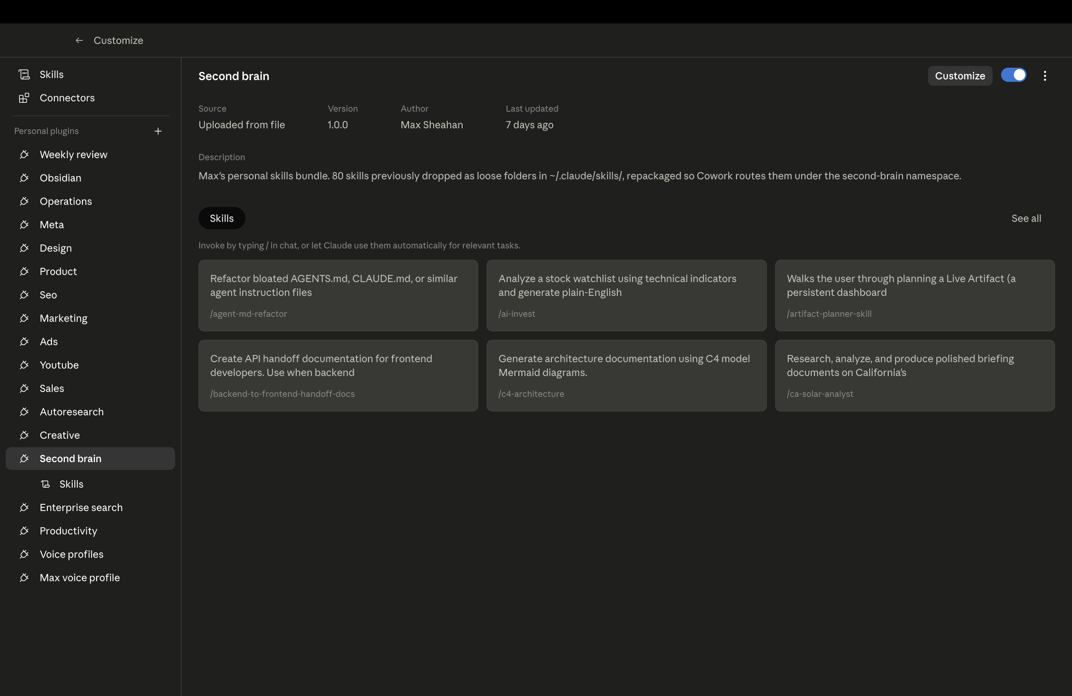This screenshot has height=696, width=1072.
Task: Select the Creative plugin
Action: pyautogui.click(x=90, y=435)
